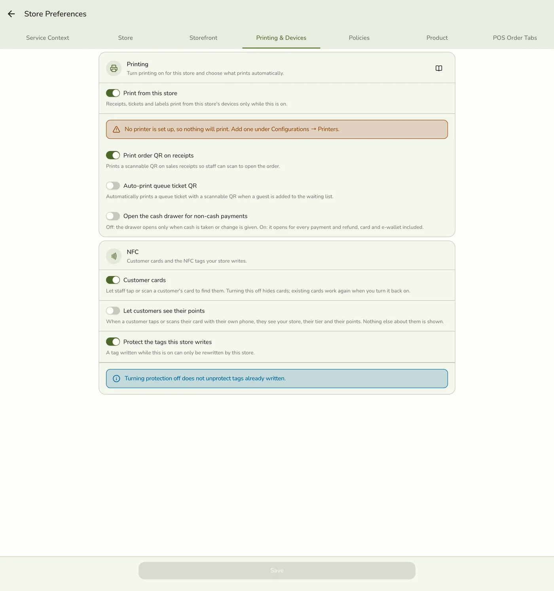Toggle off Customer cards

[x=113, y=280]
